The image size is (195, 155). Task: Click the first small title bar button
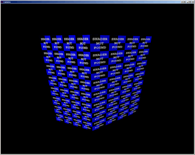pos(182,2)
